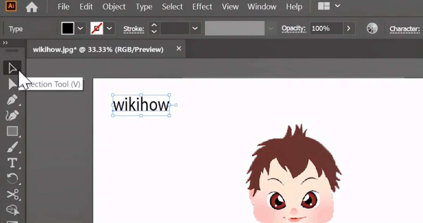This screenshot has height=223, width=423.
Task: Expand the Stroke color dropdown arrow
Action: tap(109, 29)
